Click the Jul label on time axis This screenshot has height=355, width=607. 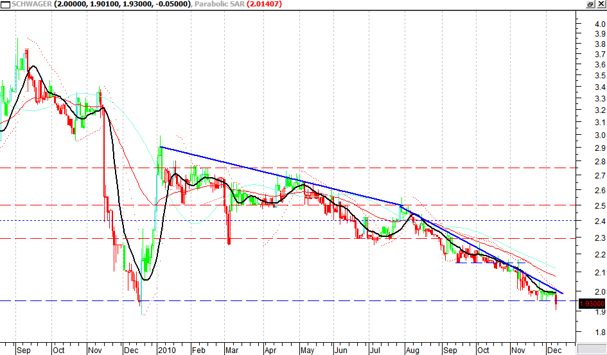click(374, 350)
